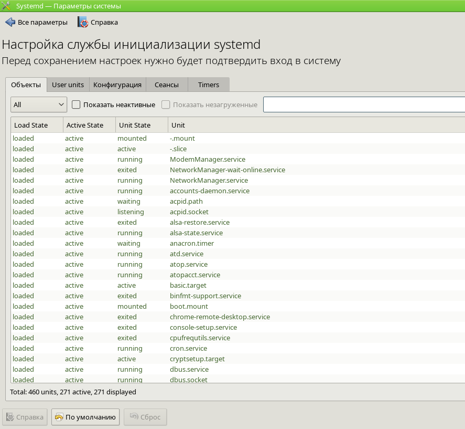Select the dbus.socket unit
Screen dimensions: 465x429
(238, 379)
